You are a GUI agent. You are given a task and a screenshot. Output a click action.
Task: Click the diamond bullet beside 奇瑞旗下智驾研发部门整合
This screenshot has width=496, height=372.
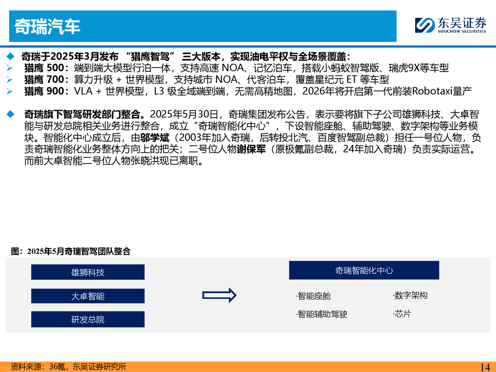click(x=11, y=114)
